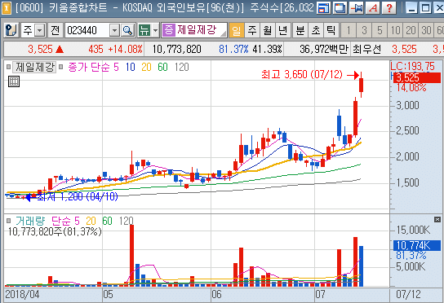Close the volume panel with the x button
444x303 pixels.
click(437, 219)
